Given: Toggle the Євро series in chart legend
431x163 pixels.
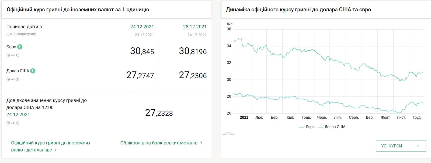Looking at the screenshot, I should pyautogui.click(x=307, y=127).
